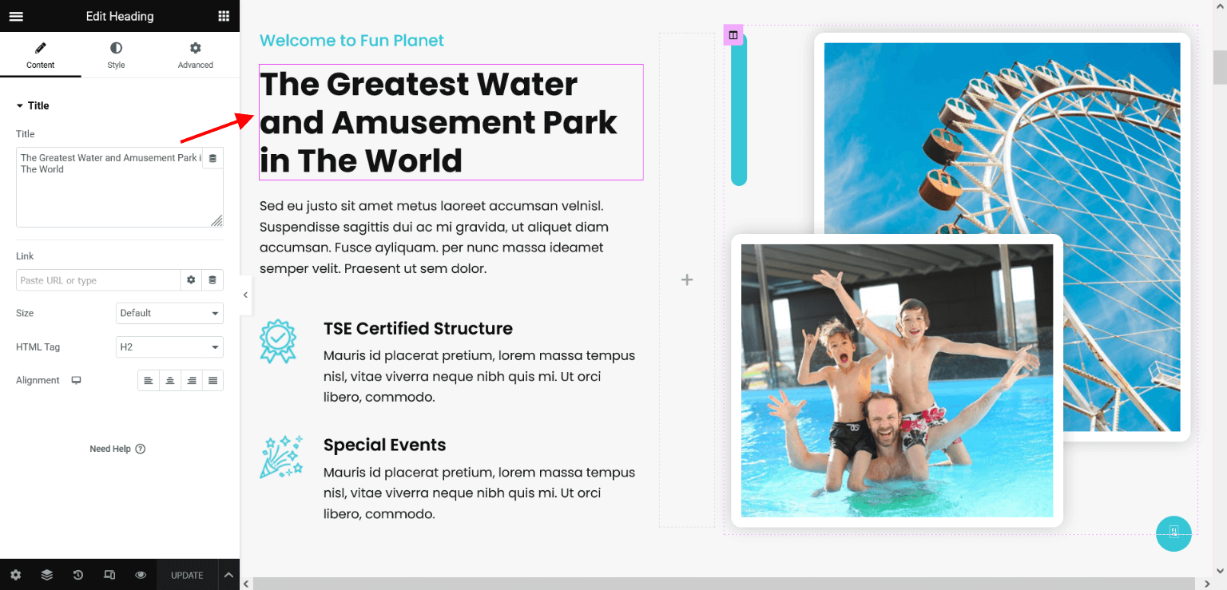Open the Advanced tab
1227x590 pixels.
pos(196,55)
